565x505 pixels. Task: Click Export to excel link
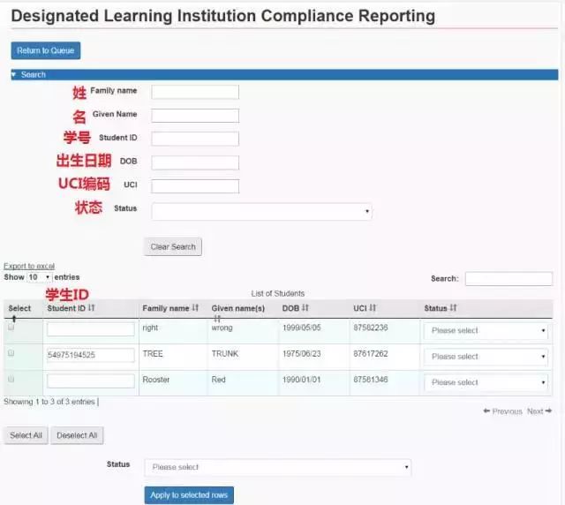pyautogui.click(x=29, y=266)
